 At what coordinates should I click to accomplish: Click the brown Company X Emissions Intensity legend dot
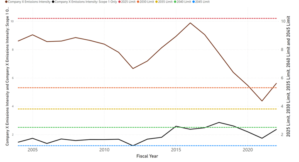pyautogui.click(x=6, y=2)
